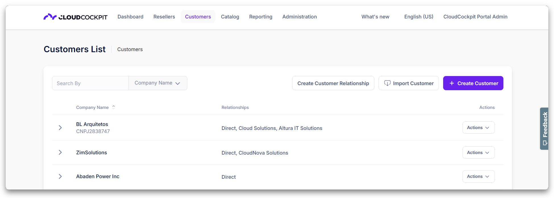Image resolution: width=554 pixels, height=198 pixels.
Task: Open the Resellers menu item
Action: pyautogui.click(x=164, y=17)
